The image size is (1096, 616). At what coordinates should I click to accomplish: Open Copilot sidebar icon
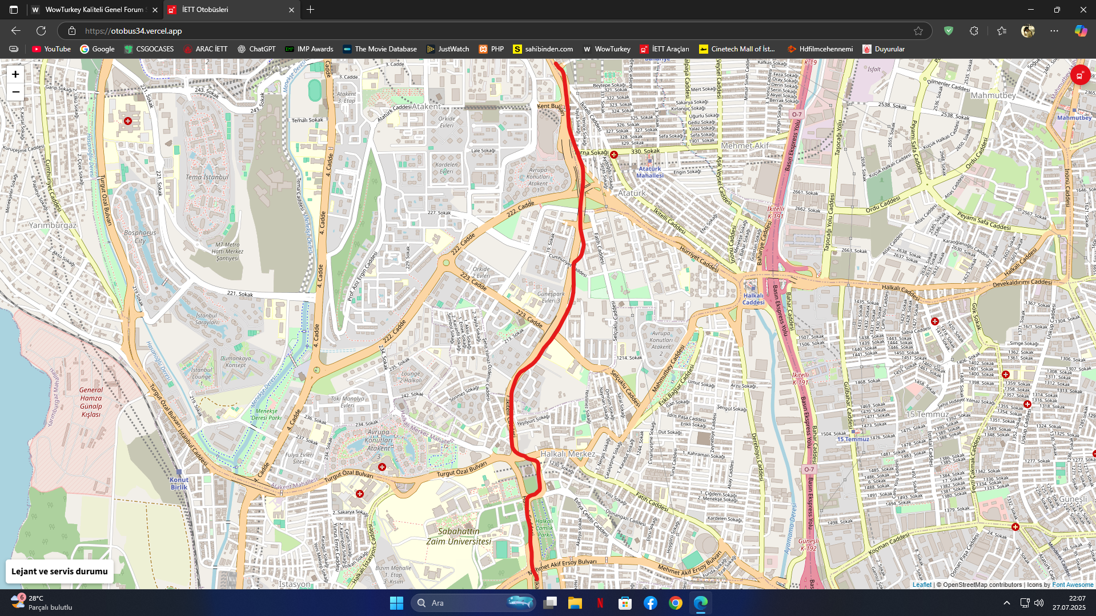(x=1080, y=31)
